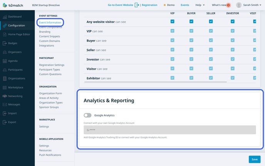
Task: Open Messages envelope icon
Action: (x=5, y=105)
